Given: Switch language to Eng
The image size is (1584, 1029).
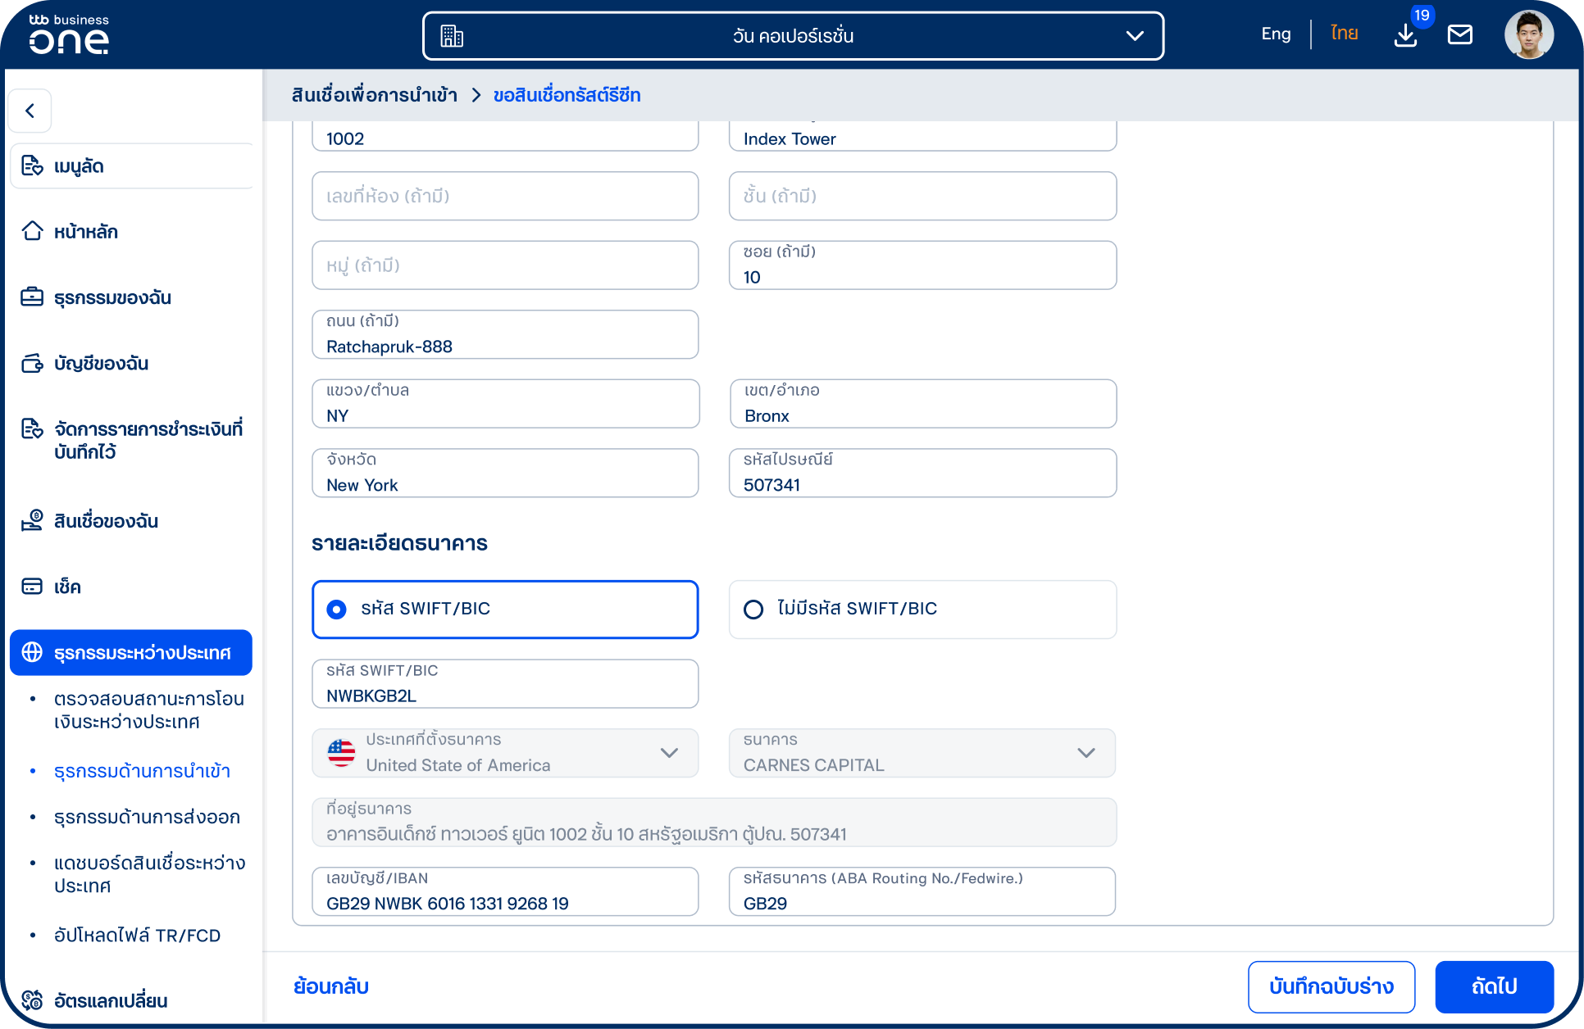Looking at the screenshot, I should 1276,34.
